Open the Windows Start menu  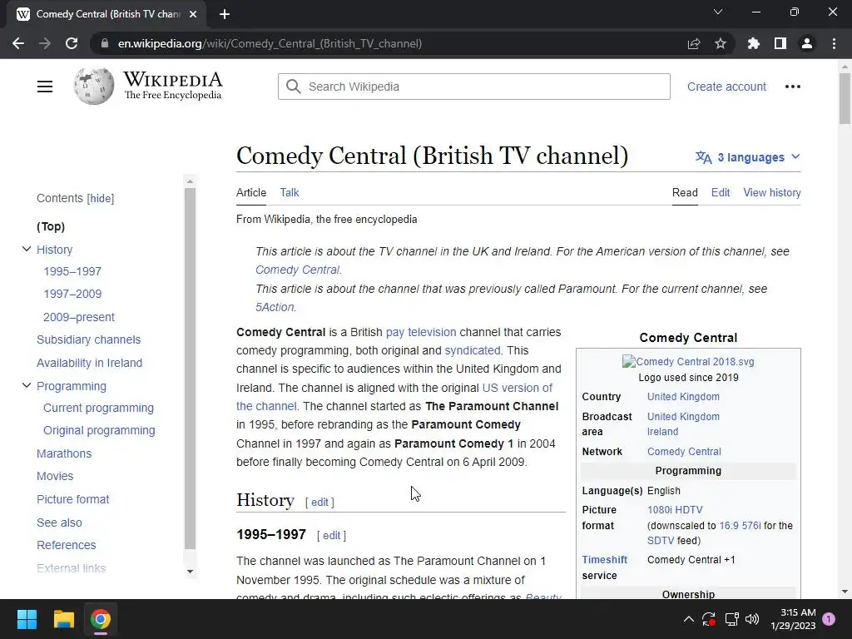tap(27, 619)
